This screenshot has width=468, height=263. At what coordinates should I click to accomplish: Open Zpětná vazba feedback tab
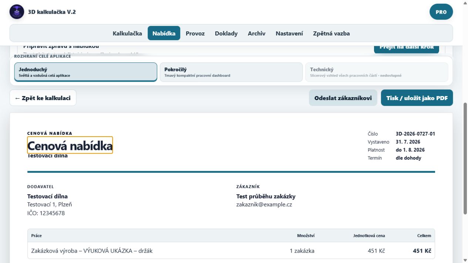coord(331,33)
